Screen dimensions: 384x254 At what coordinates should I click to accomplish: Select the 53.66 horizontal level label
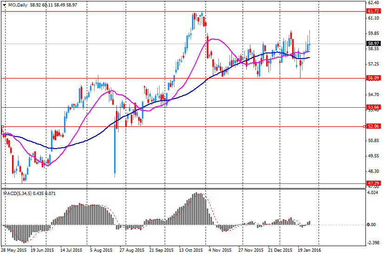tap(373, 107)
